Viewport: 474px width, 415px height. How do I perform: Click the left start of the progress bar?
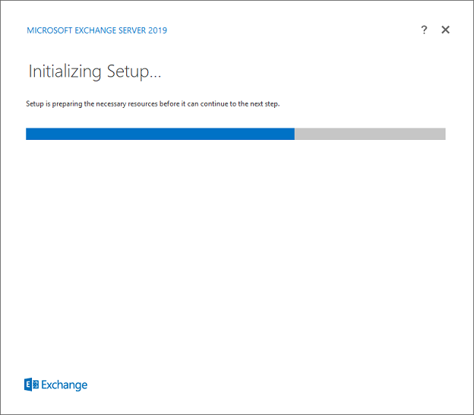[x=29, y=134]
